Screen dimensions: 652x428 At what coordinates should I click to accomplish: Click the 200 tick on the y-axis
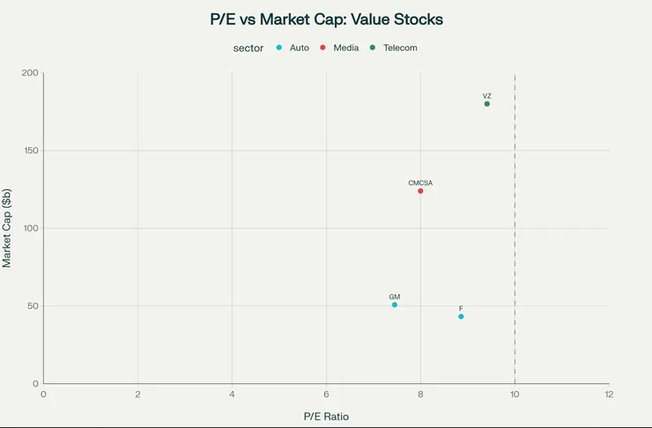click(x=29, y=73)
